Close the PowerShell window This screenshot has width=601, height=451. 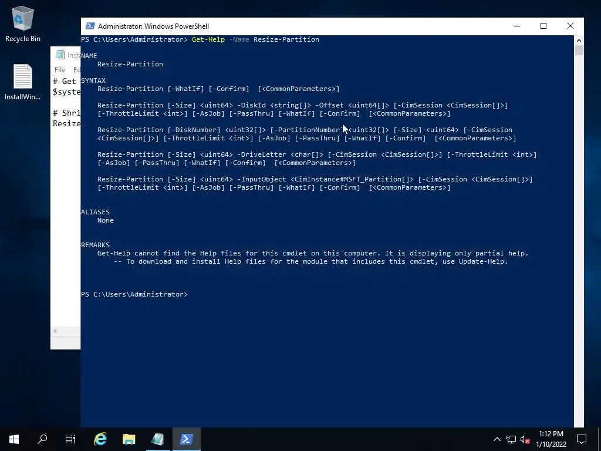tap(570, 26)
